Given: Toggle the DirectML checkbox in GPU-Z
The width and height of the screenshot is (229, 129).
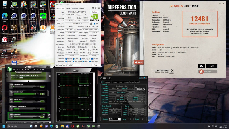Looking at the screenshot, I should coord(92,59).
